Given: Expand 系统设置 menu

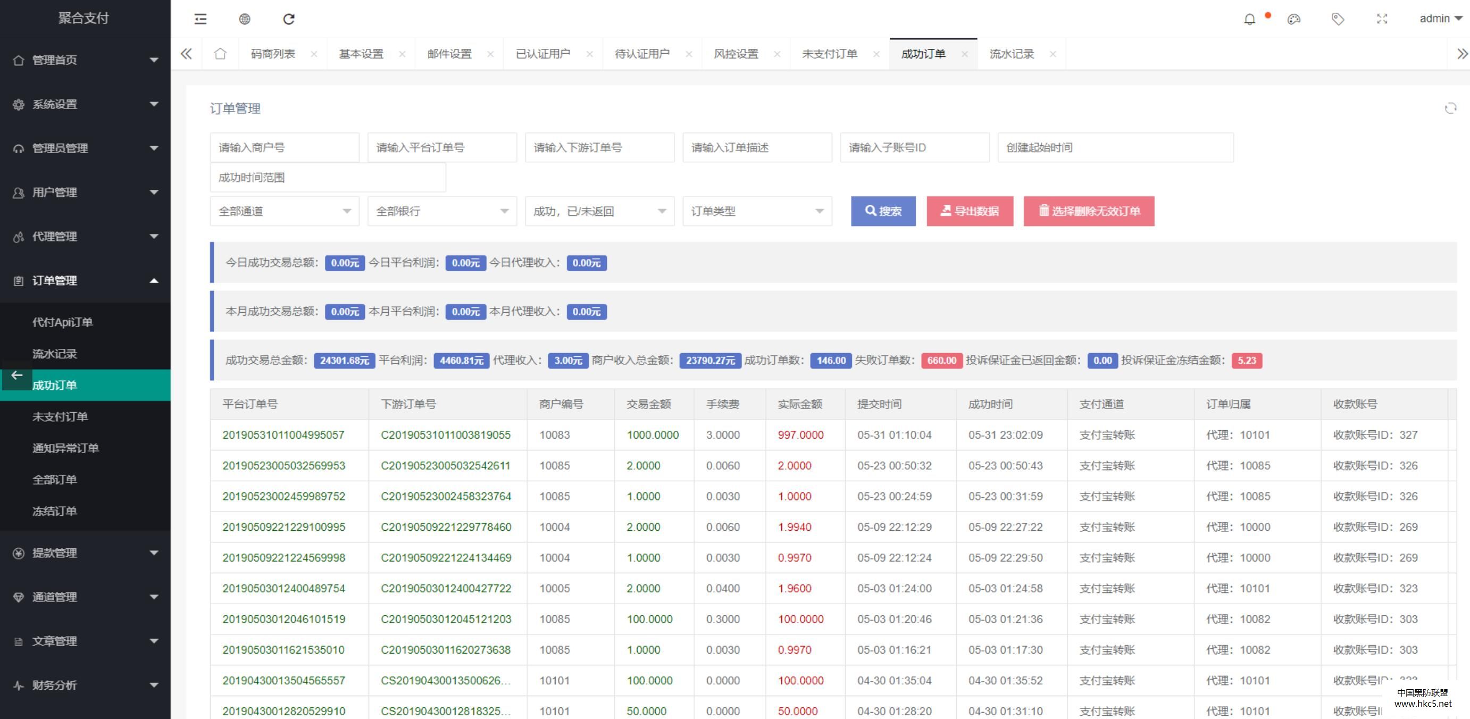Looking at the screenshot, I should 85,104.
